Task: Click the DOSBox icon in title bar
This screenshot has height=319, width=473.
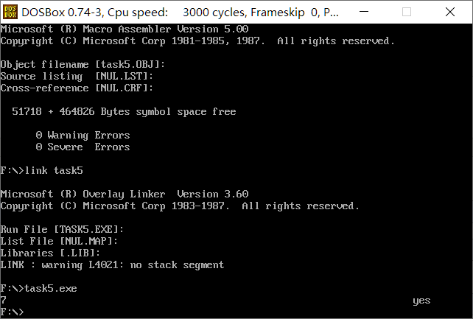Action: (10, 12)
